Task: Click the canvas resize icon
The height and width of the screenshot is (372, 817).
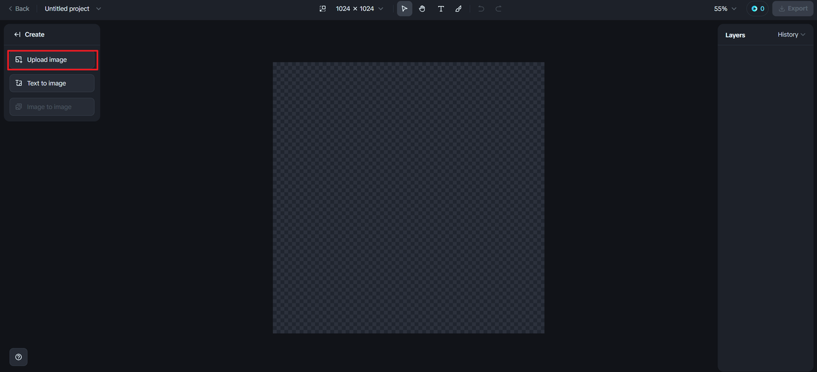Action: click(322, 9)
